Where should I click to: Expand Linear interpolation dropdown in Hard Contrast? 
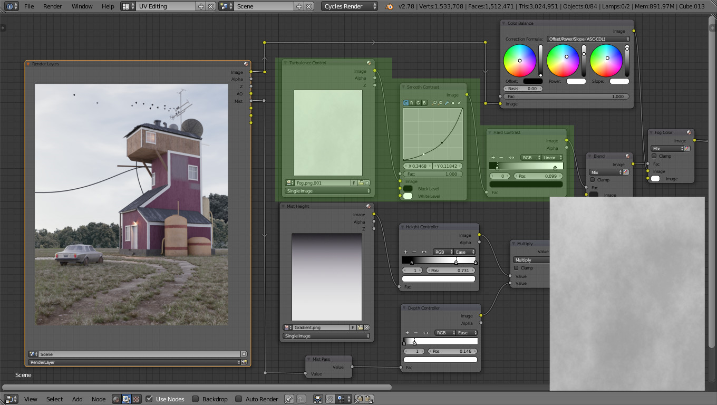[552, 158]
